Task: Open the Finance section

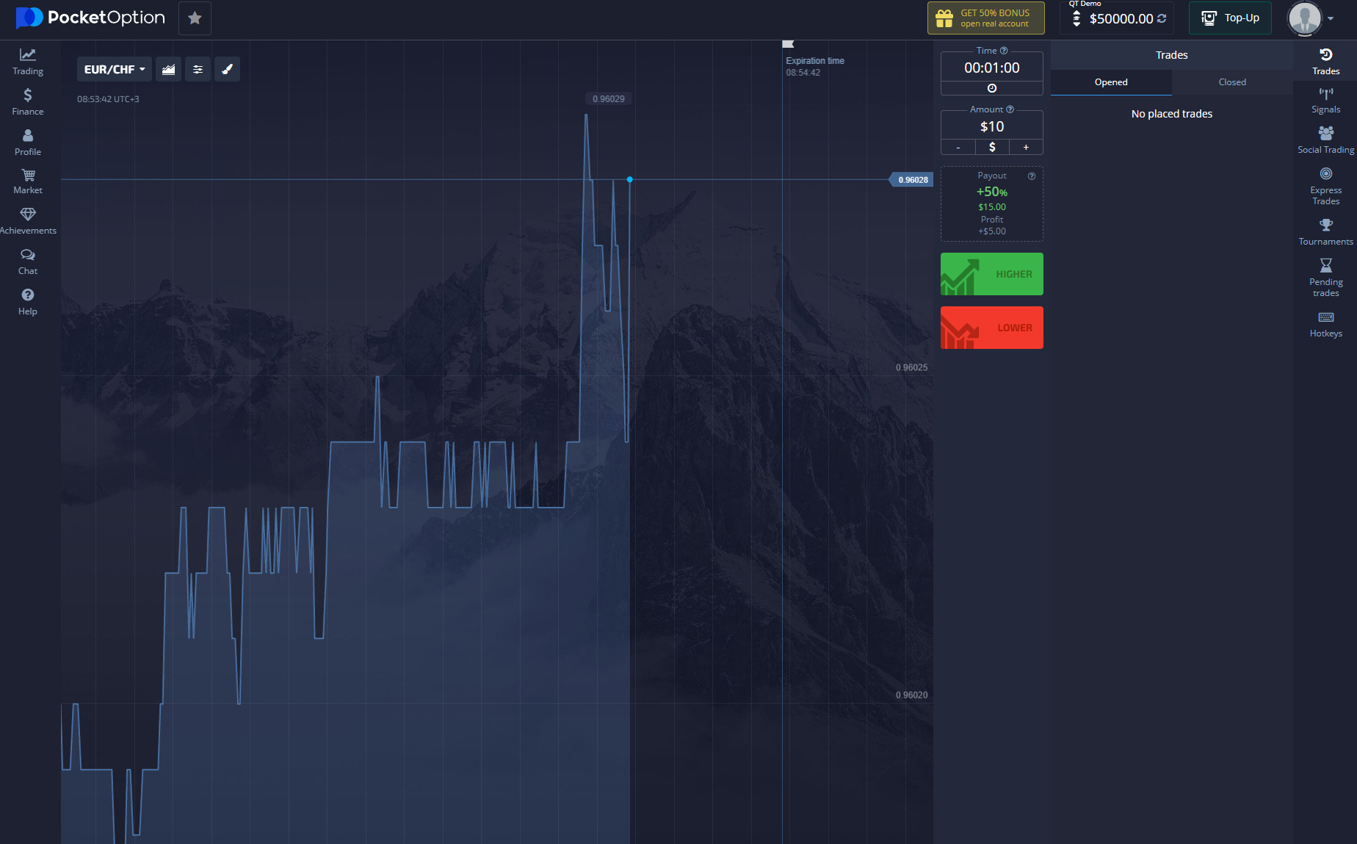Action: tap(28, 102)
